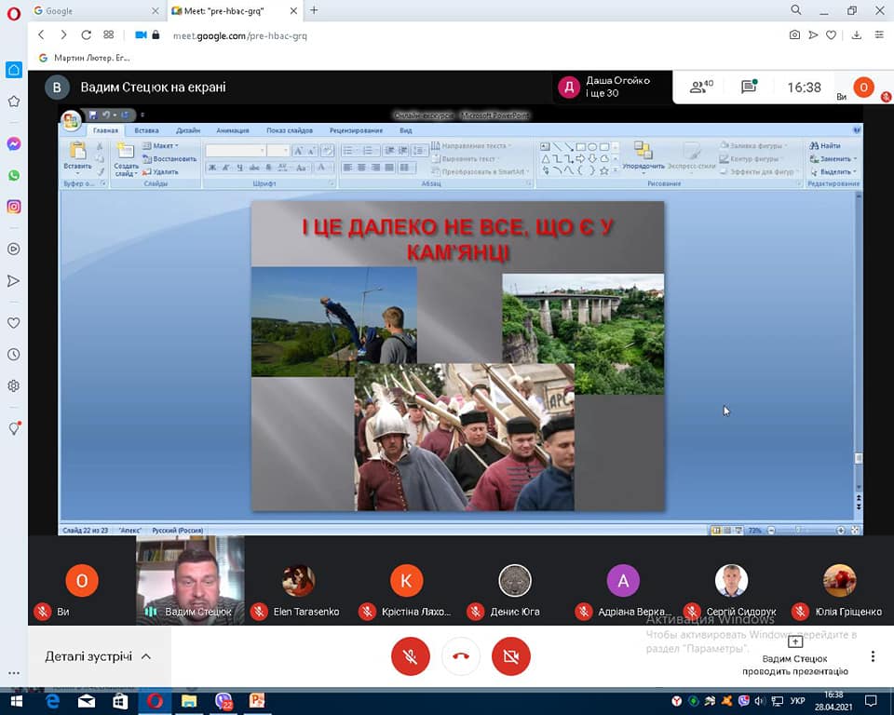Reload the Google Meet page
This screenshot has width=894, height=715.
click(86, 35)
